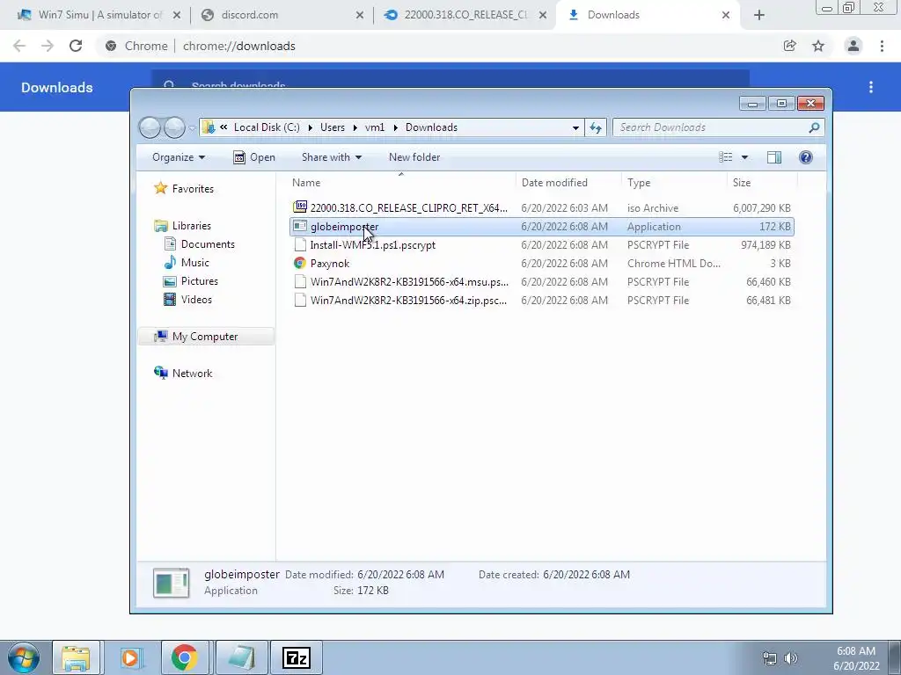Click Chrome share page icon

point(790,46)
